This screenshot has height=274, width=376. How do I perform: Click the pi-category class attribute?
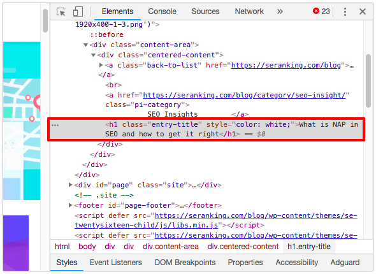click(147, 105)
